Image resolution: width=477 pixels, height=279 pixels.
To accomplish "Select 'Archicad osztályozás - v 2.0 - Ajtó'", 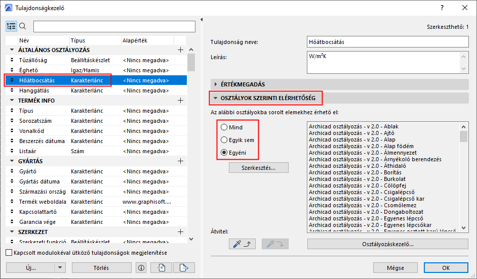I will (351, 133).
